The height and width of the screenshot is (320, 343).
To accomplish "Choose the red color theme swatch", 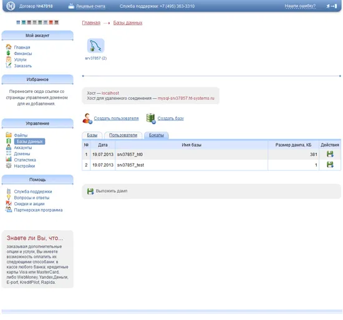I will click(51, 22).
